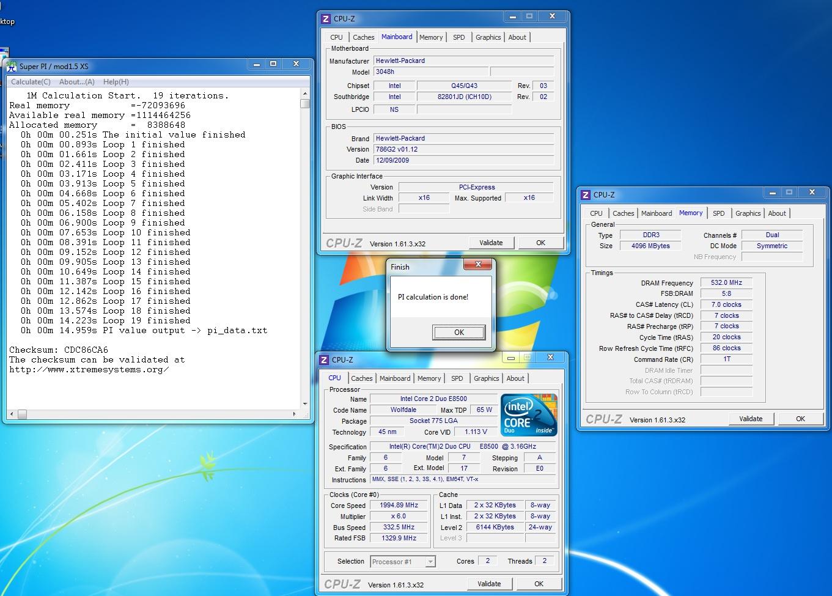Minimize the CPU-Z Memory window
Screen dimensions: 832x596
pos(773,193)
